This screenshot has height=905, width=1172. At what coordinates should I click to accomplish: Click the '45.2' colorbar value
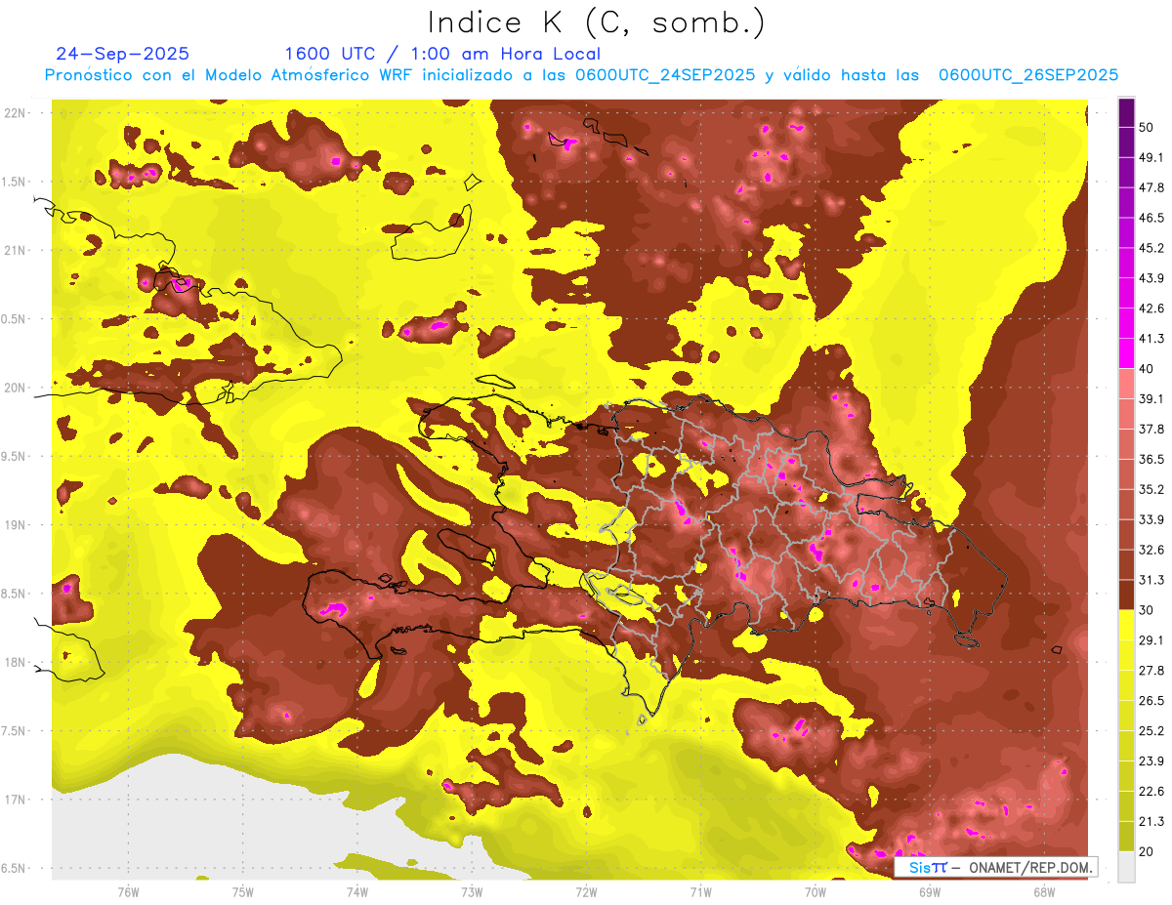pos(1151,248)
